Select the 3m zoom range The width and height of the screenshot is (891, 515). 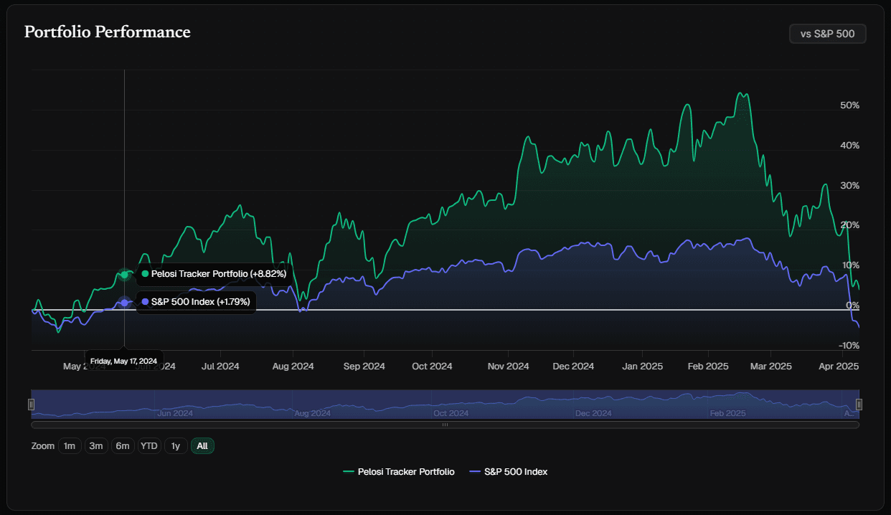point(96,446)
